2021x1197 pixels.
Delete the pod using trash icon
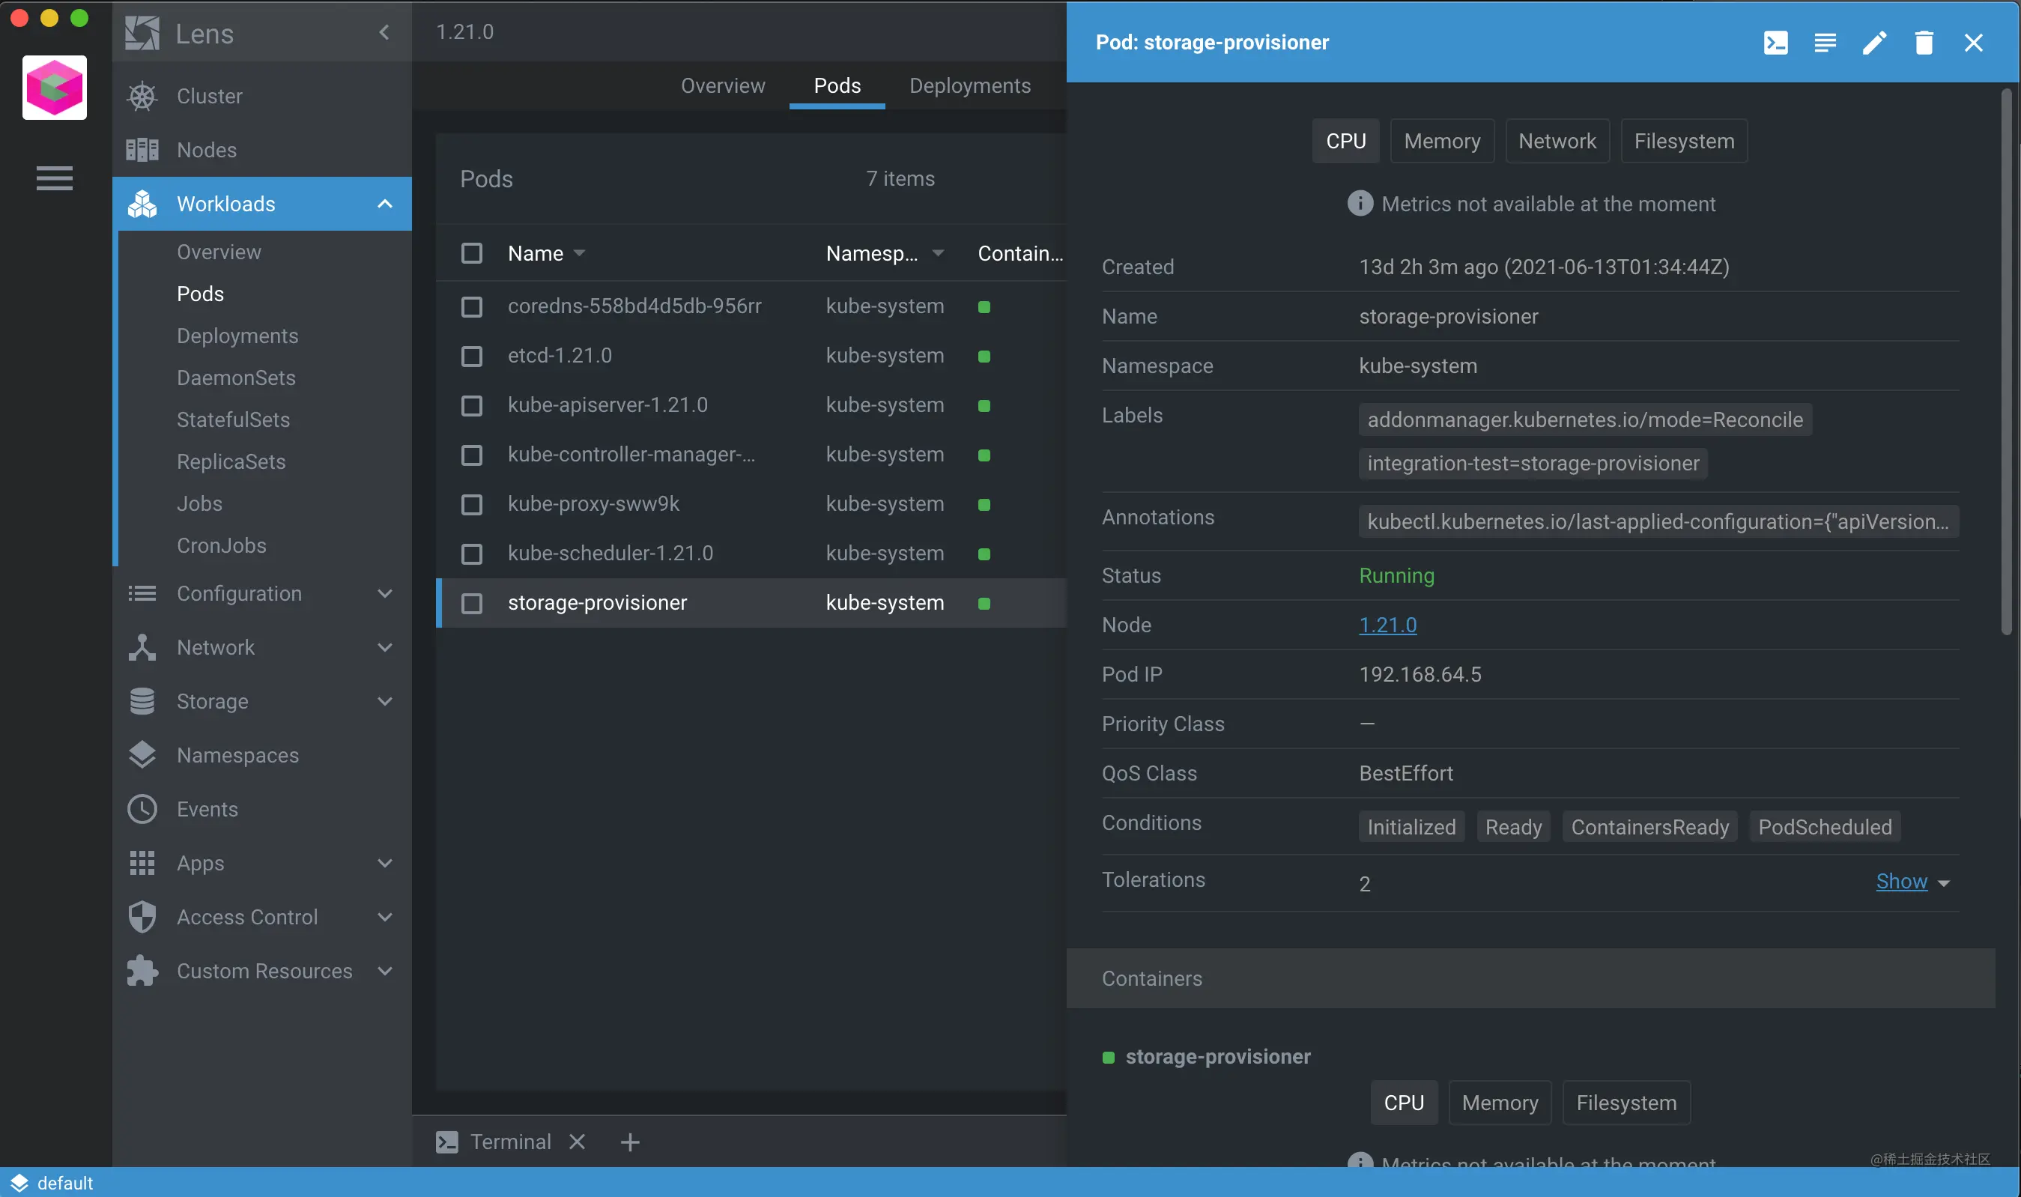[x=1924, y=43]
